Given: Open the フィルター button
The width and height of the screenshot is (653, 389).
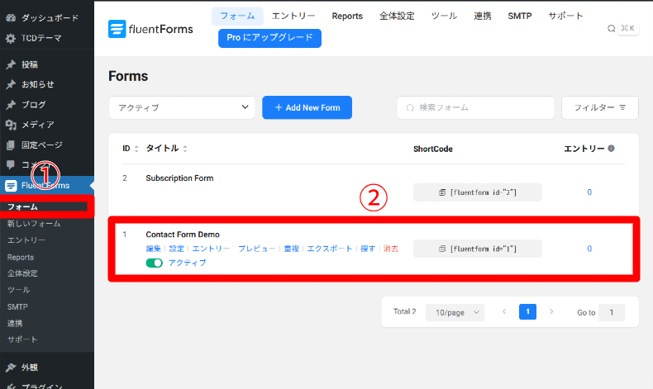Looking at the screenshot, I should [600, 107].
